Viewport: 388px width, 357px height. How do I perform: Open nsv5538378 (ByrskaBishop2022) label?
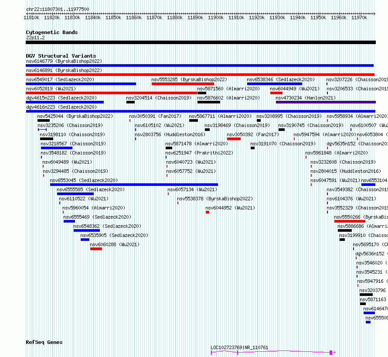click(x=215, y=199)
